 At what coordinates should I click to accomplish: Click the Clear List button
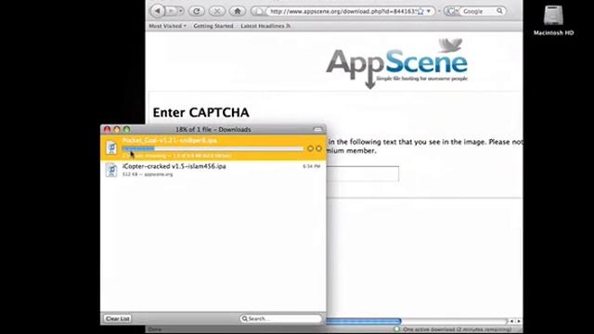click(x=118, y=318)
